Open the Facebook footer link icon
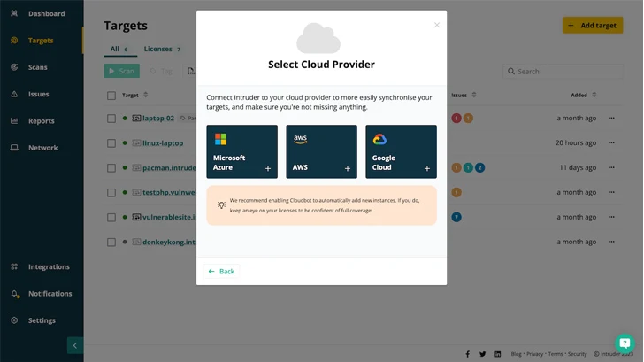This screenshot has height=362, width=644. click(467, 354)
